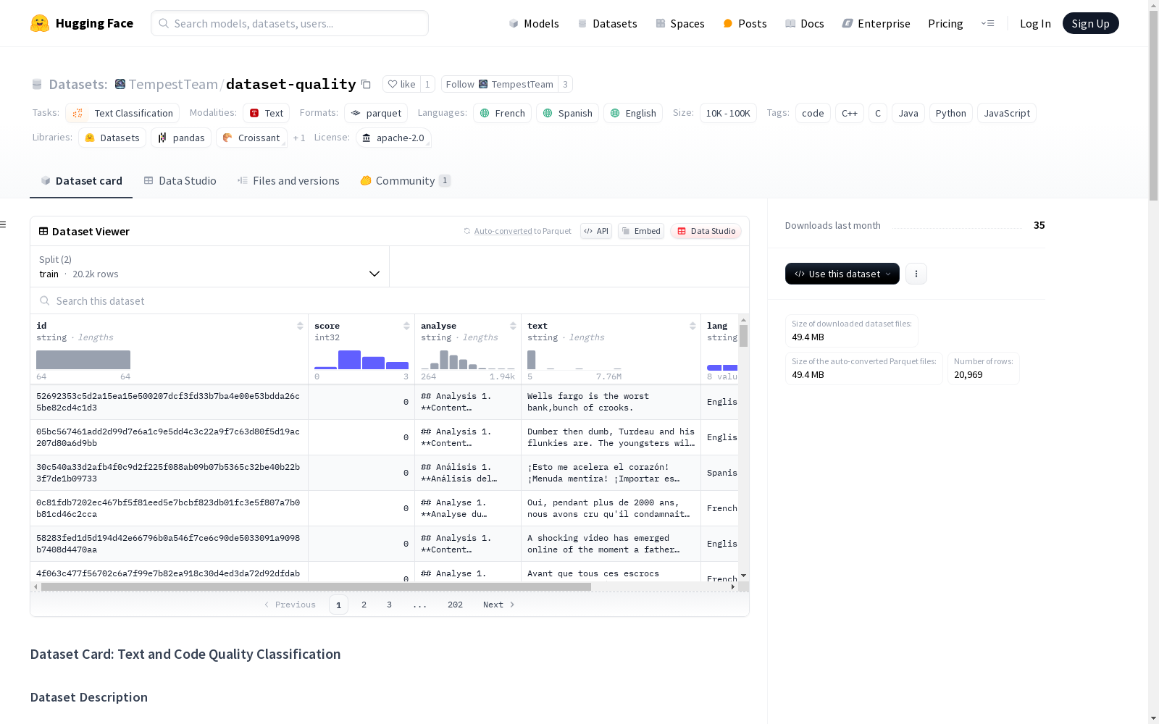Filter by the English language tag
This screenshot has height=724, width=1159.
[633, 113]
